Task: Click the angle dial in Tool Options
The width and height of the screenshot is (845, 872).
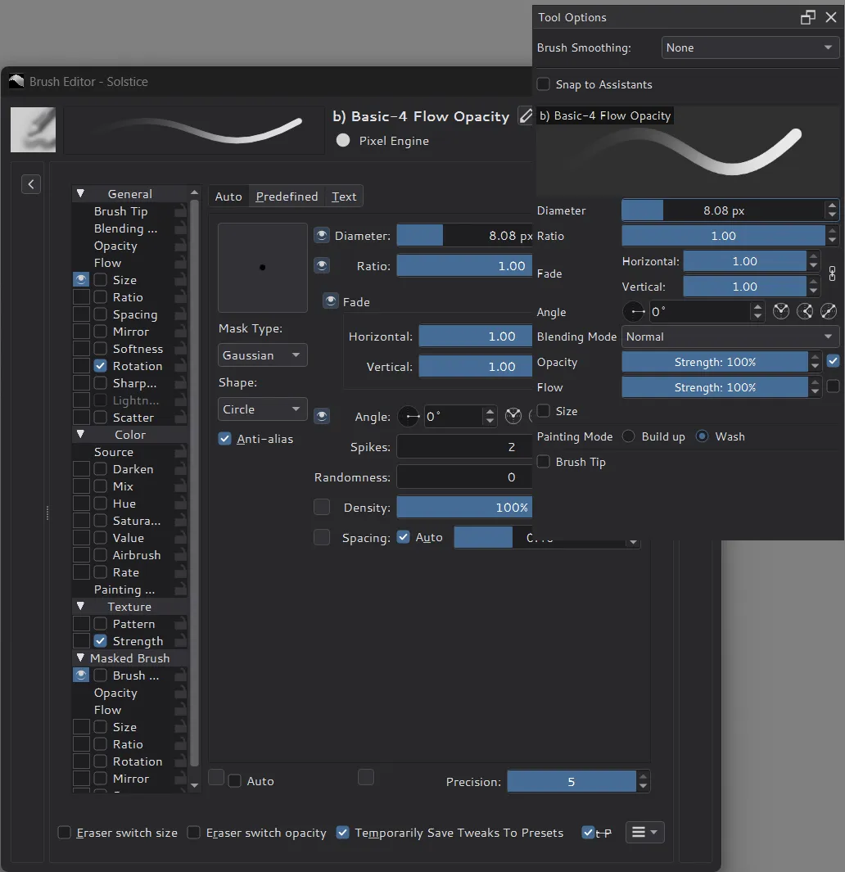Action: pos(635,311)
